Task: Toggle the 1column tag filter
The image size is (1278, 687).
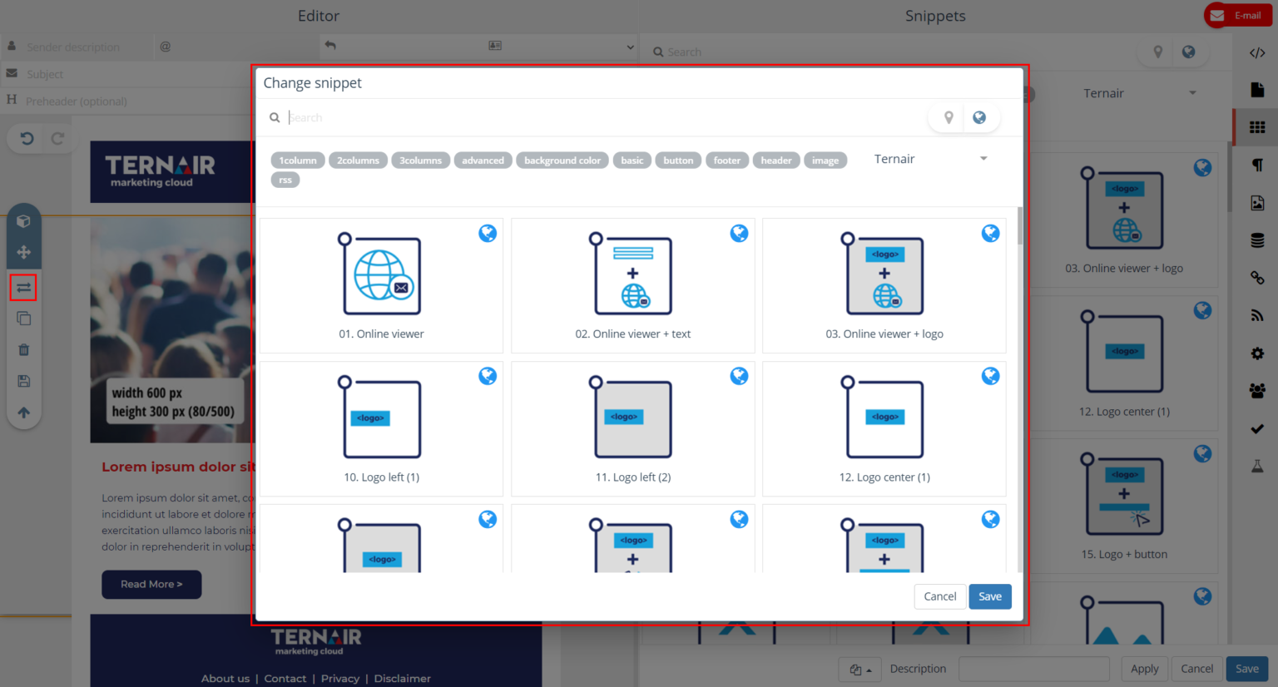Action: [x=298, y=161]
